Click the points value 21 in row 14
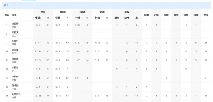The width and height of the screenshot is (213, 102). coord(206,52)
